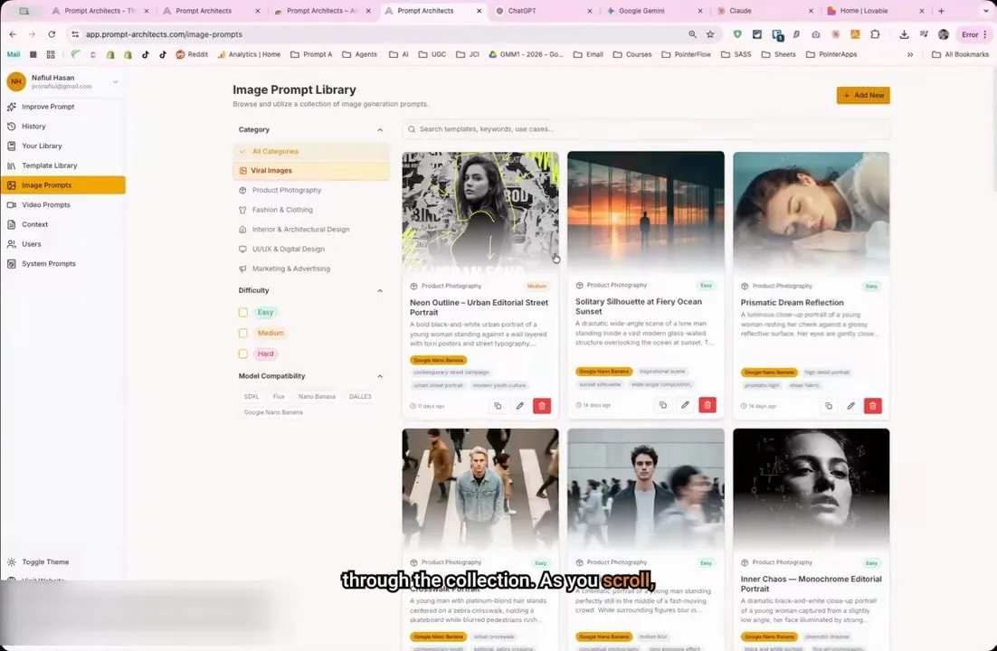
Task: Select Viral Images category
Action: [x=311, y=170]
